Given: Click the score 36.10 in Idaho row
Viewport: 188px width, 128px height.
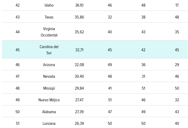Looking at the screenshot, I should 79,5.
